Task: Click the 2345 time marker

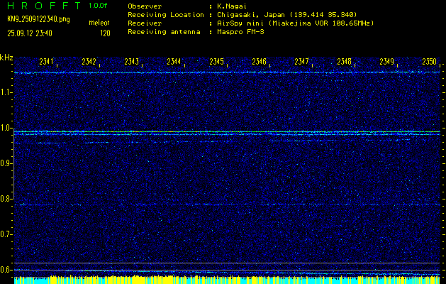Action: click(217, 62)
